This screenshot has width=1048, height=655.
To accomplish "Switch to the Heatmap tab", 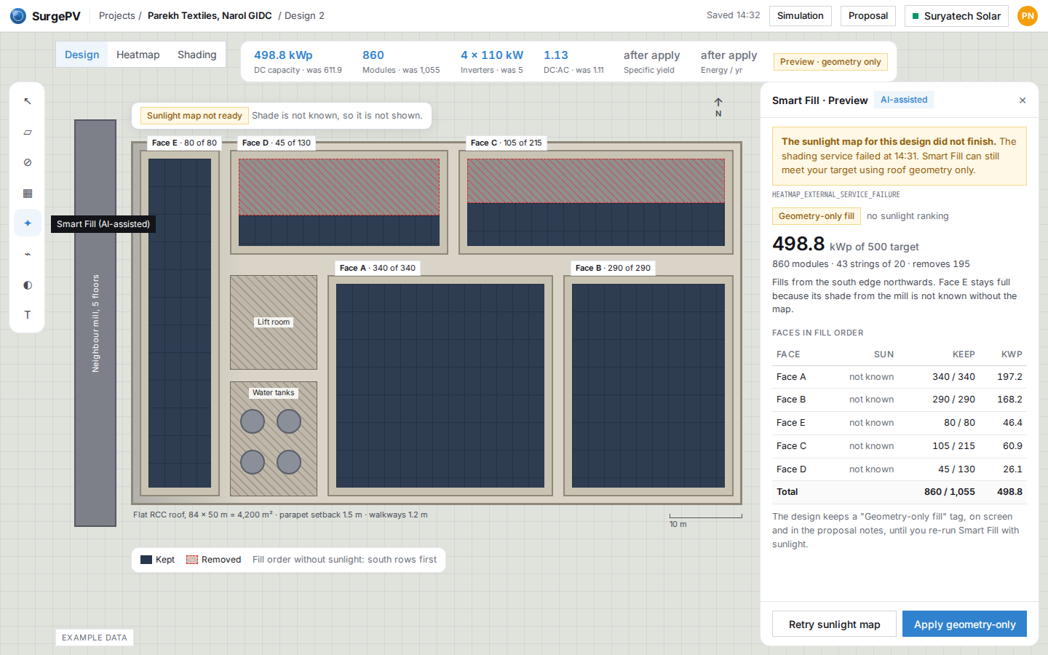I will (x=138, y=55).
